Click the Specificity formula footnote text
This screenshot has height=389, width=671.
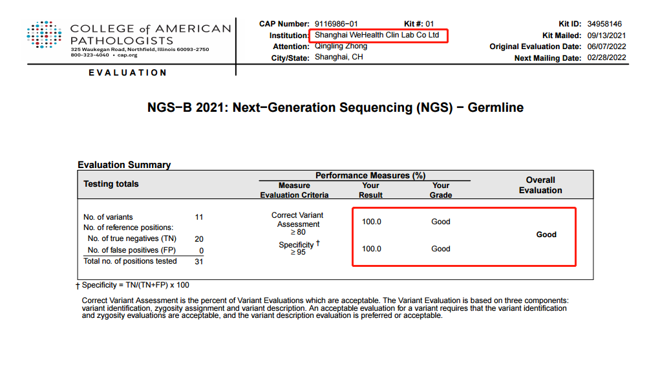(135, 285)
